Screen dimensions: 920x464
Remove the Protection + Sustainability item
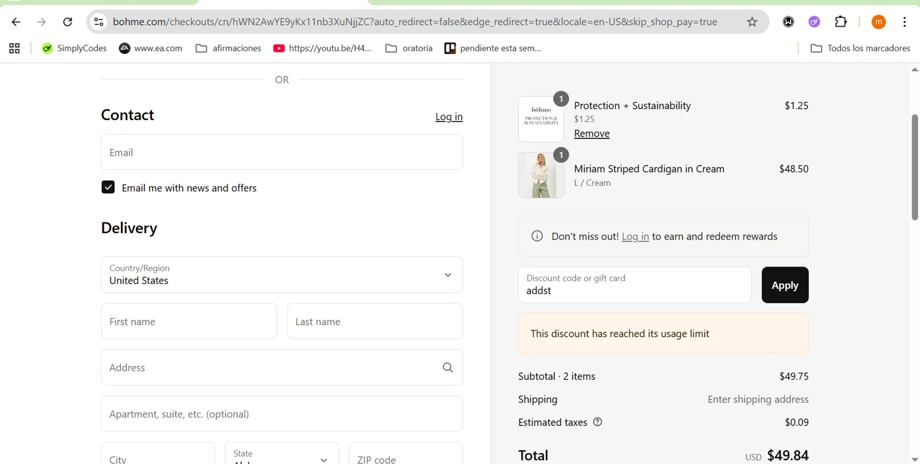[x=592, y=133]
